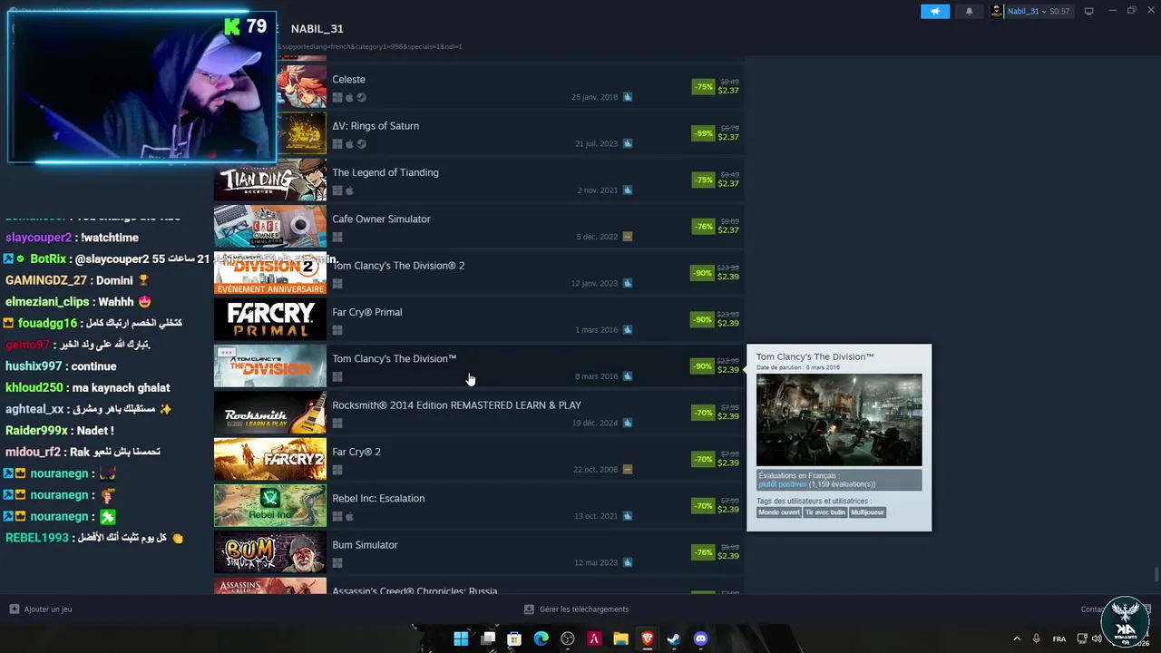
Task: Click the page vertical scrollbar thumb
Action: 1156,576
